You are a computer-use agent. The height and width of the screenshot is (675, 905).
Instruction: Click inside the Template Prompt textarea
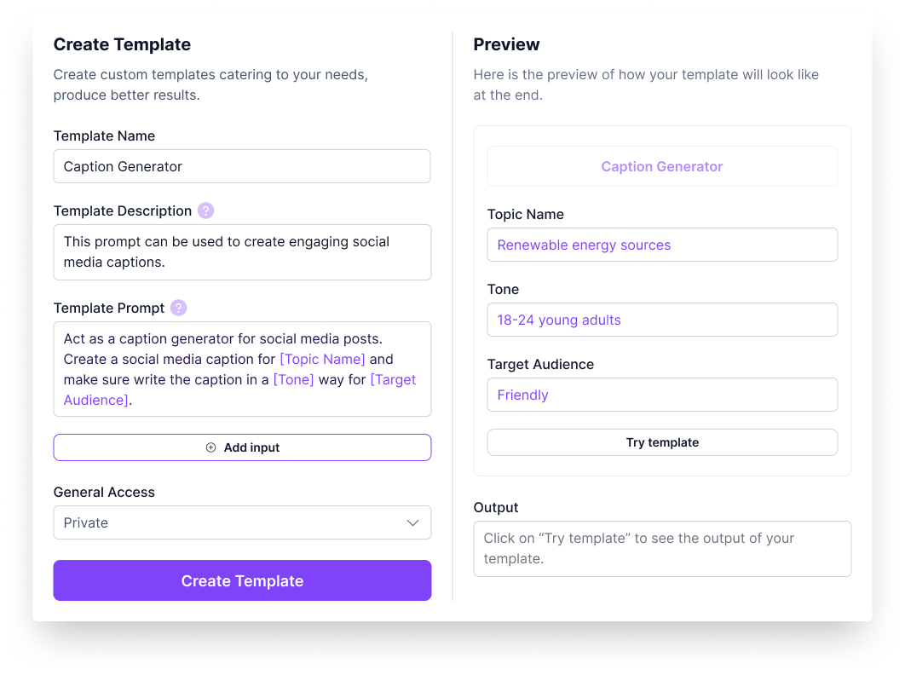click(x=242, y=368)
